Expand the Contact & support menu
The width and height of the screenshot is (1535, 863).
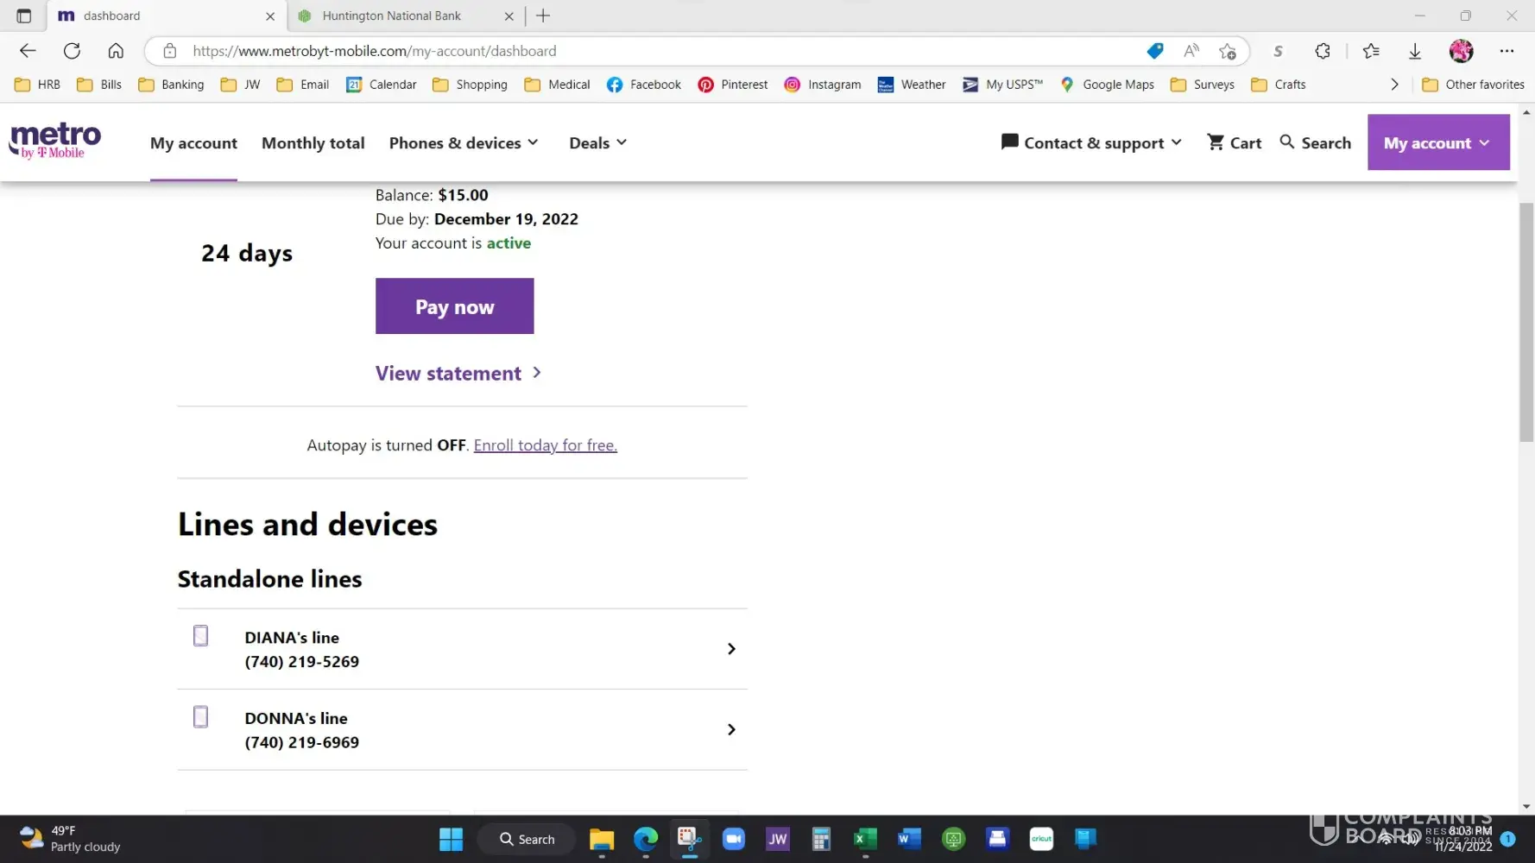pos(1091,142)
